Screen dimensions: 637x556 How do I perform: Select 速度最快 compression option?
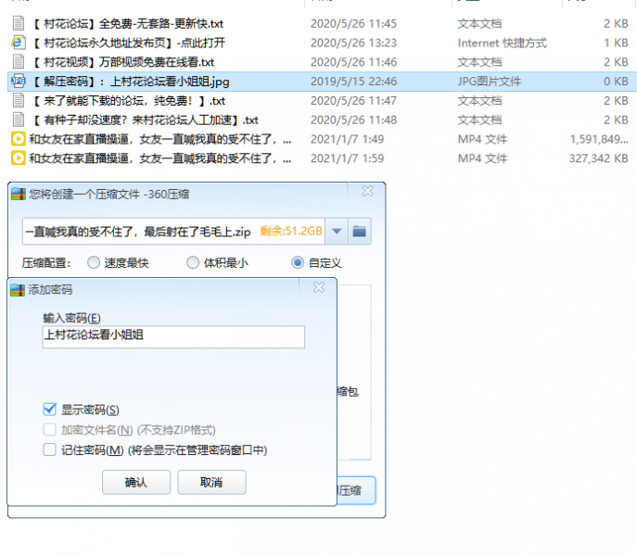[x=94, y=263]
